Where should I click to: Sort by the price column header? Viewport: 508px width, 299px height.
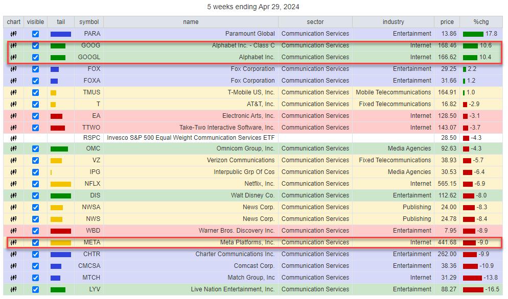447,22
